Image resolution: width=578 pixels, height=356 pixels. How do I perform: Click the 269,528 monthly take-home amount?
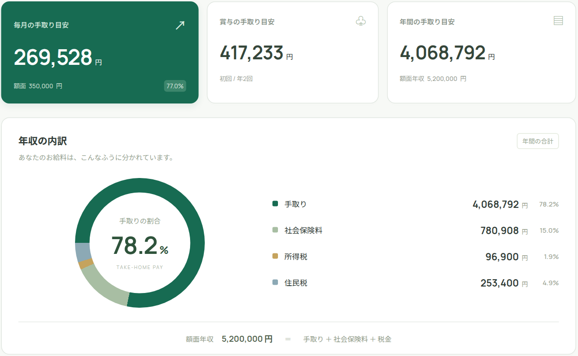(x=53, y=57)
